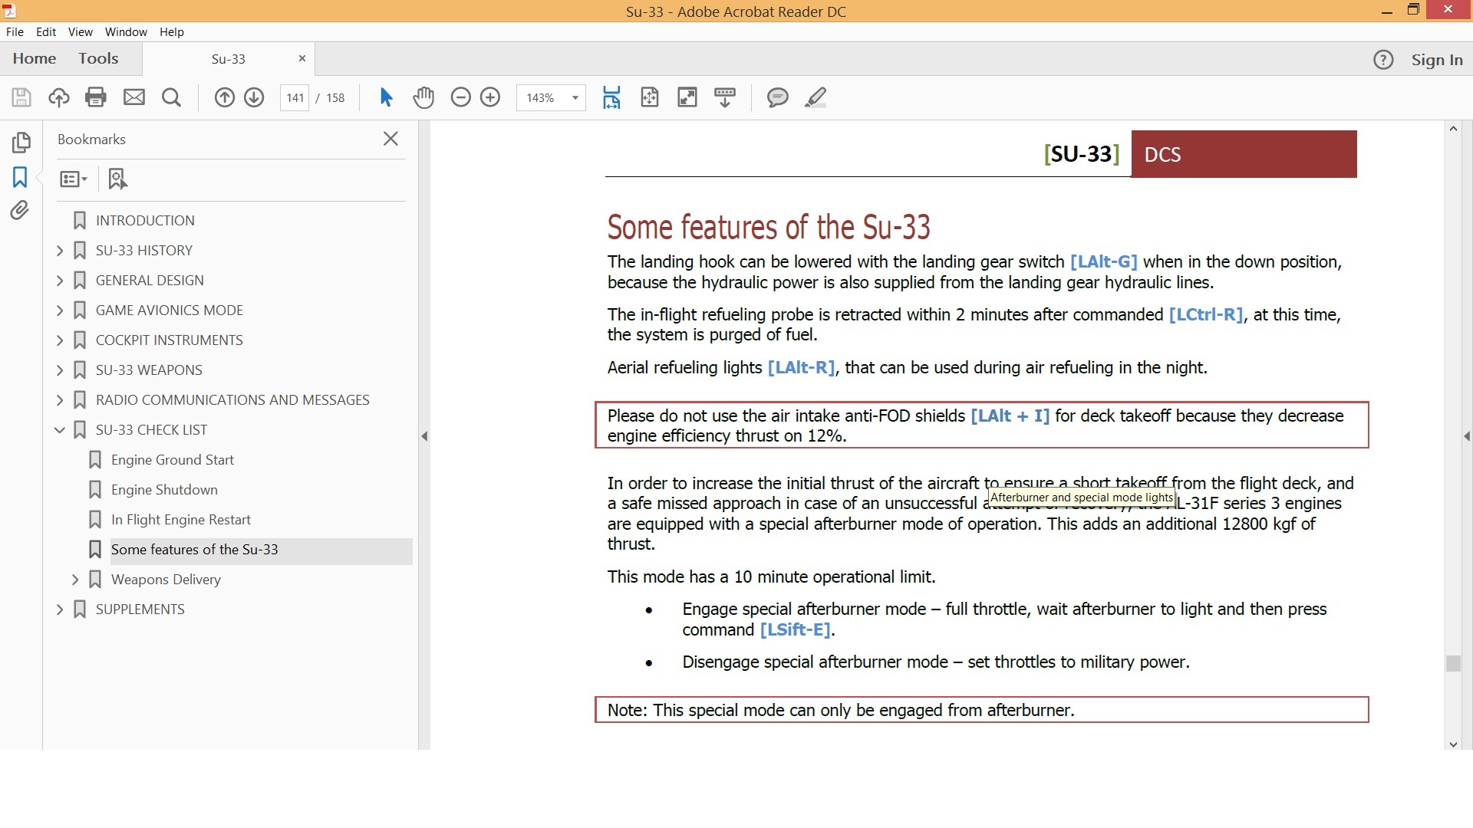Click the Sign In link
This screenshot has width=1473, height=828.
1437,60
